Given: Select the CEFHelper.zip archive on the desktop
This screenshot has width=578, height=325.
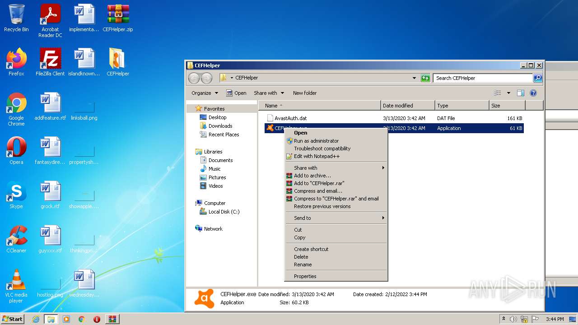Looking at the screenshot, I should pyautogui.click(x=118, y=19).
